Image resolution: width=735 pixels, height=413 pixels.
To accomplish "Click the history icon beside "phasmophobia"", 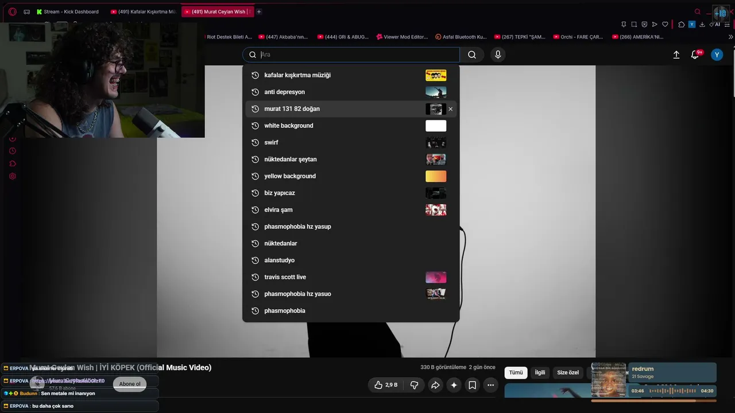I will (255, 311).
